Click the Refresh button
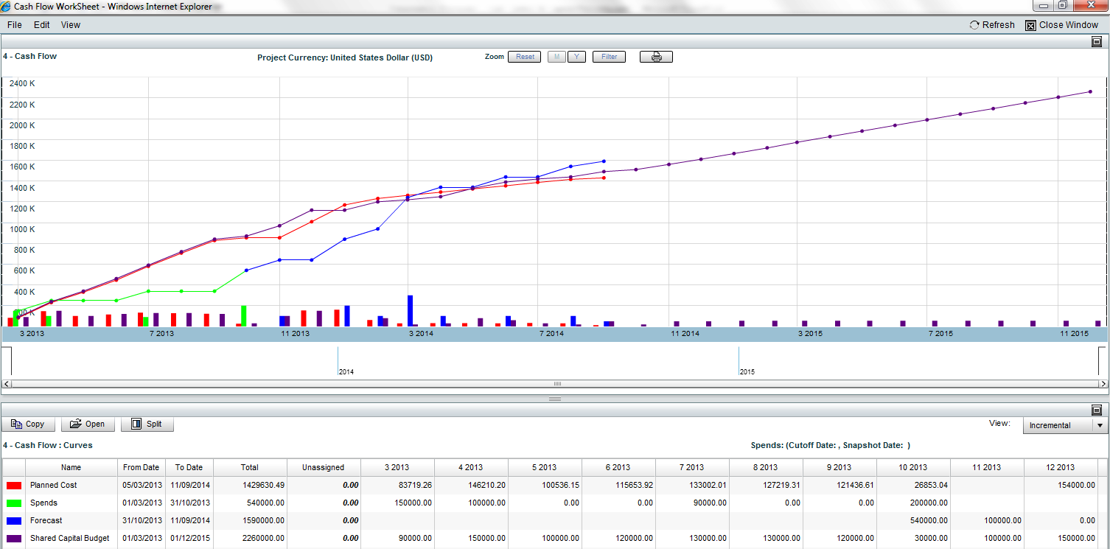This screenshot has width=1110, height=549. pyautogui.click(x=992, y=25)
